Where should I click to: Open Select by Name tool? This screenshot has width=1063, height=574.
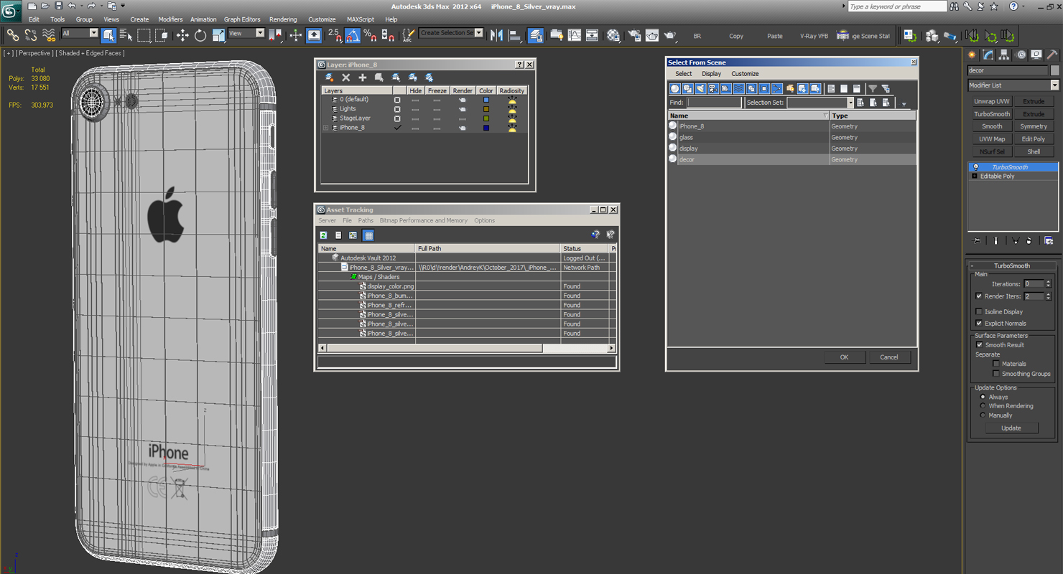pyautogui.click(x=126, y=34)
